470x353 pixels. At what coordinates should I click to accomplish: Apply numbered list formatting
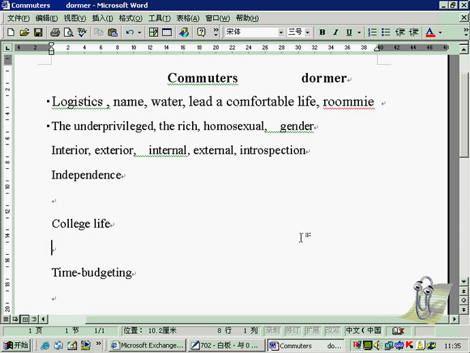(373, 32)
